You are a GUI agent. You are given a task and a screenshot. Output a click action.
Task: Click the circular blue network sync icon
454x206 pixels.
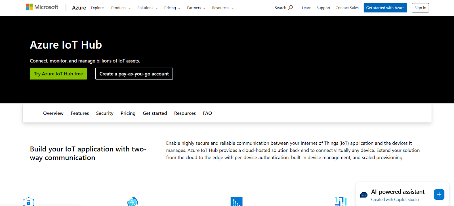[x=133, y=201]
